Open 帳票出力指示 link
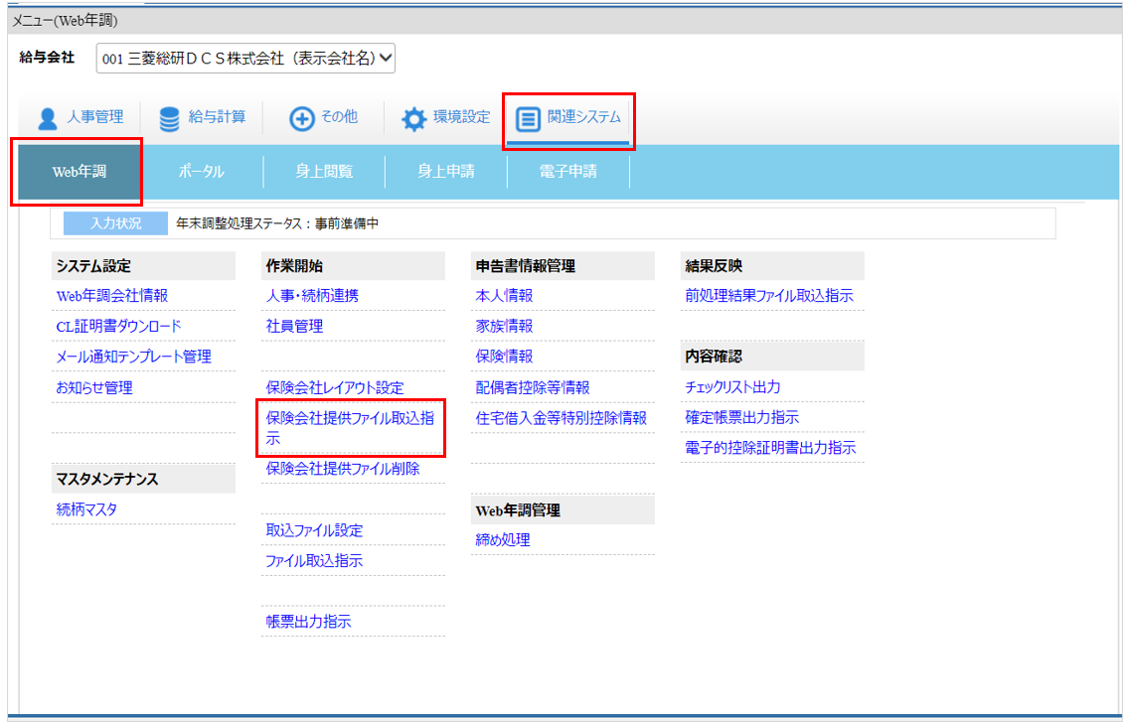Screen dimensions: 1126x723 click(309, 622)
